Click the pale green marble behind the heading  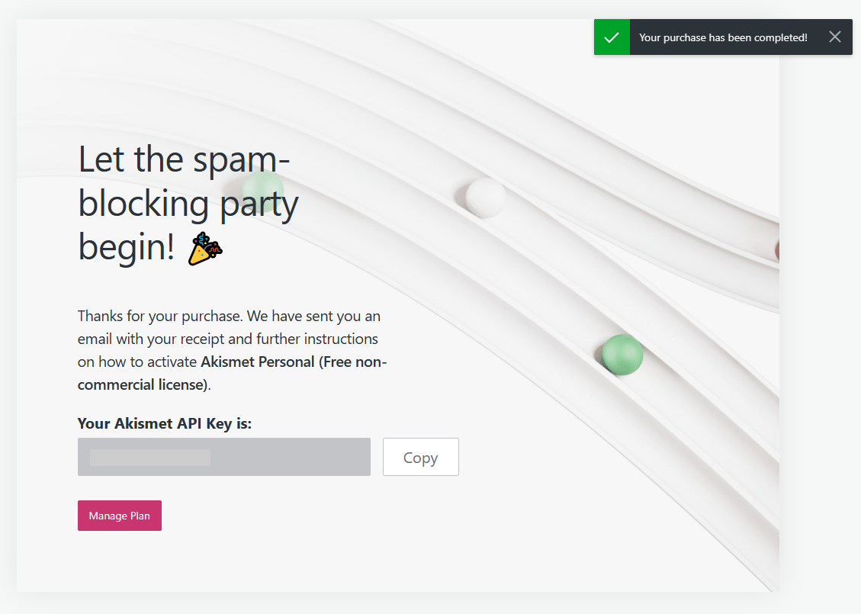click(265, 186)
